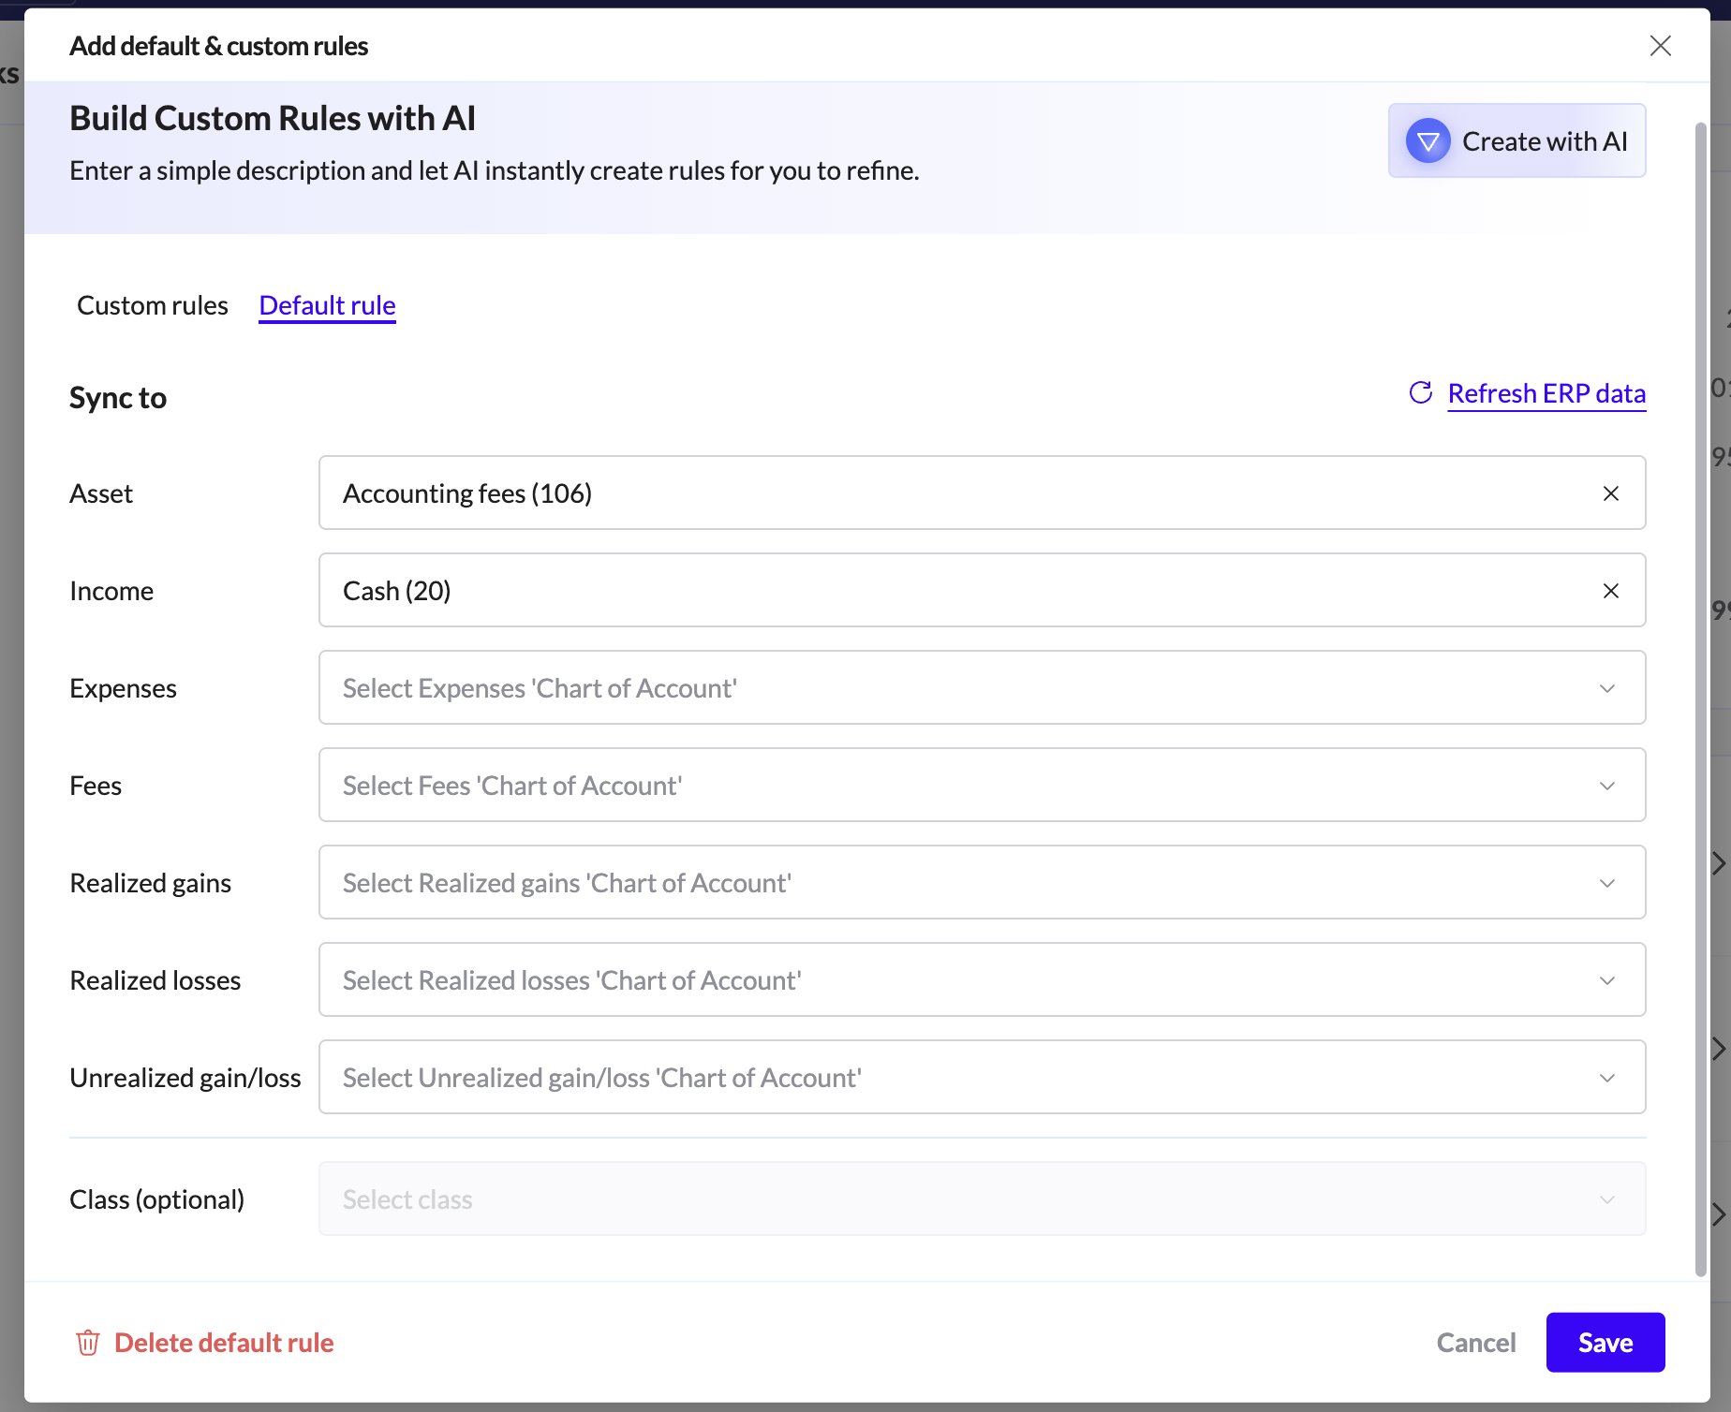Expand the Expenses dropdown chevron

1607,688
